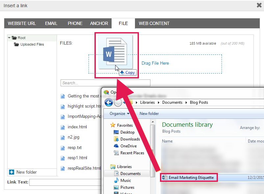Open Desktop in the navigation pane

(x=127, y=132)
